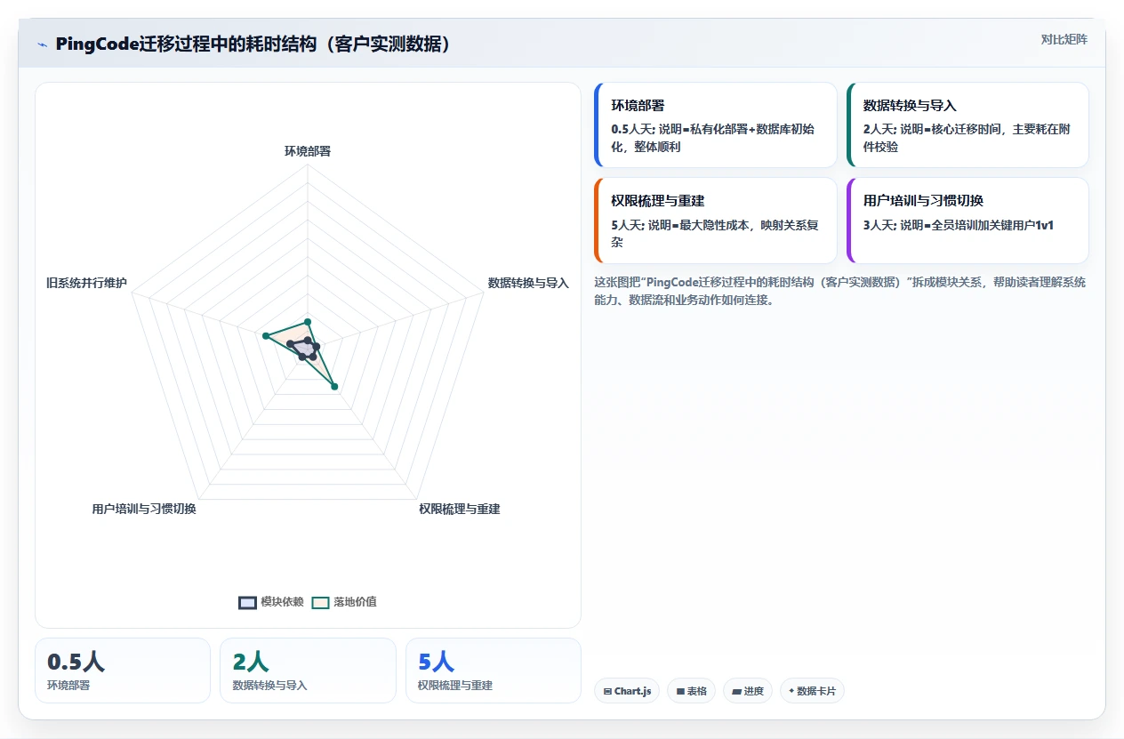Toggle the 落地价值 legend item
The image size is (1124, 739).
click(344, 602)
